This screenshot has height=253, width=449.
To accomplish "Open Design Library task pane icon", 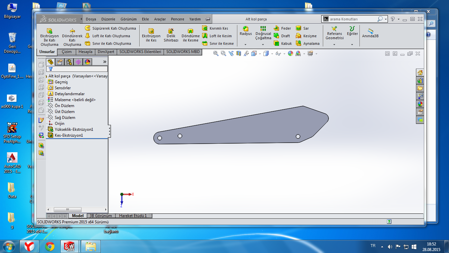I will click(420, 80).
